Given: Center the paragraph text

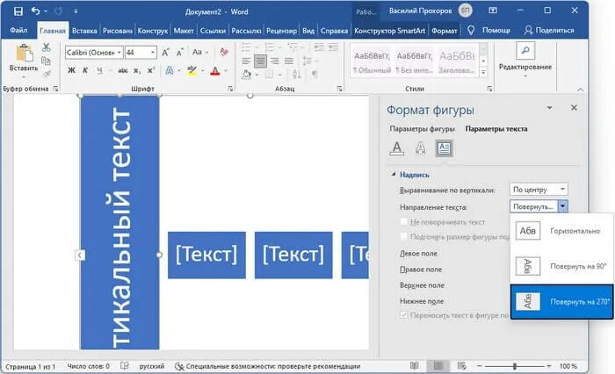Looking at the screenshot, I should pyautogui.click(x=260, y=61).
